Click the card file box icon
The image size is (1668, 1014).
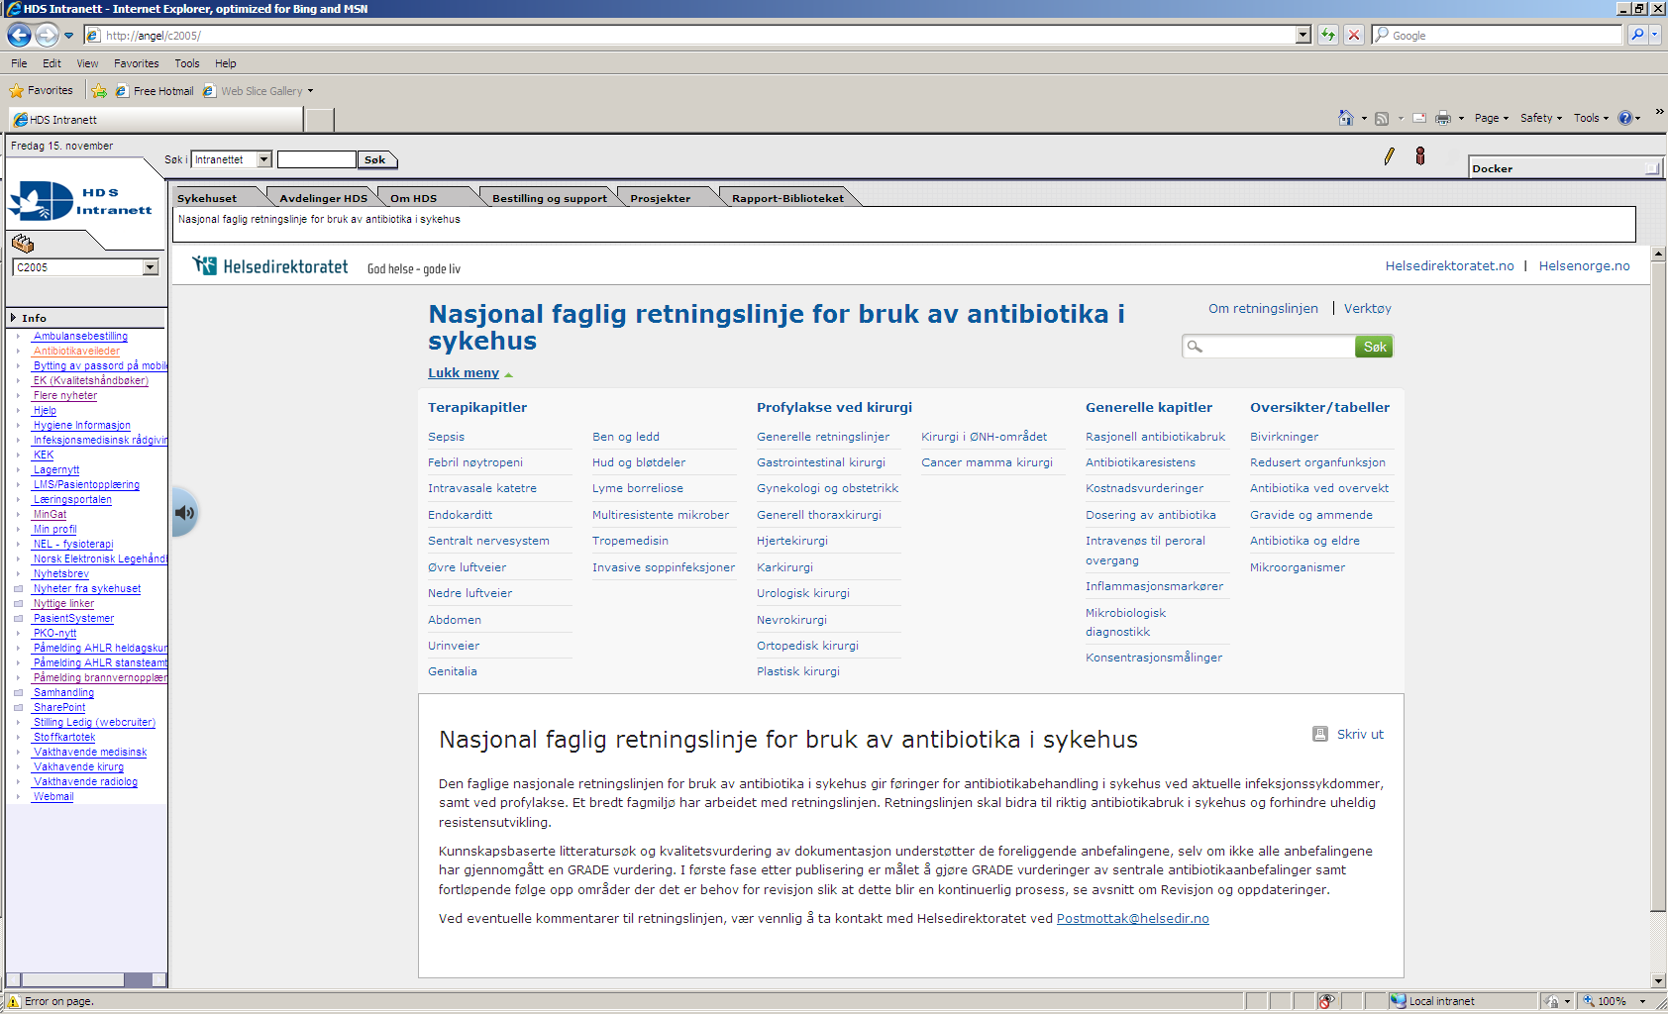[23, 244]
